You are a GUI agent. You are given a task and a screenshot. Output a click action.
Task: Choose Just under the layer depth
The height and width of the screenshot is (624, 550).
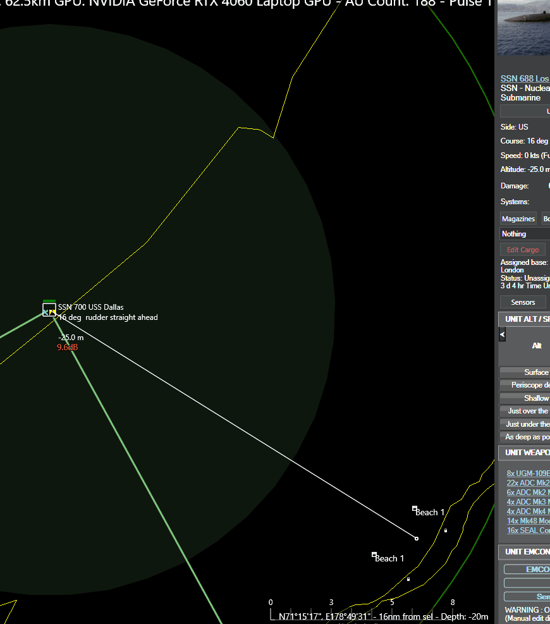point(525,424)
